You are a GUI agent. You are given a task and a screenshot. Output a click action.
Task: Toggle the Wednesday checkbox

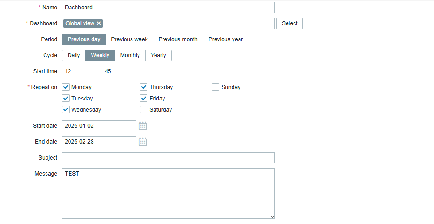coord(66,109)
